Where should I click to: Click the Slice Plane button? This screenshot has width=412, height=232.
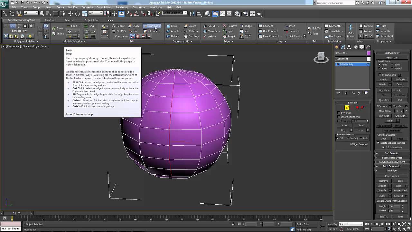click(x=384, y=91)
